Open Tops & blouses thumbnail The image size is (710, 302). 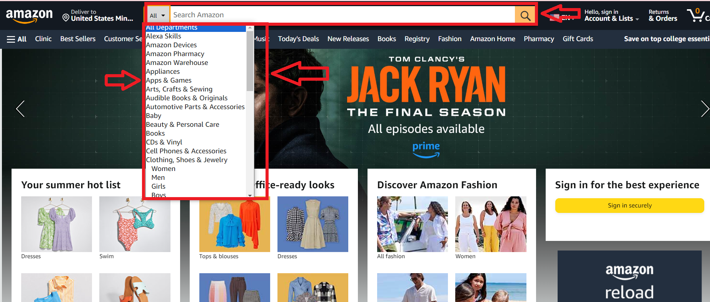point(235,224)
